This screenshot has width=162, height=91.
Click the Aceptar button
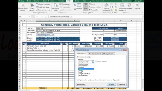pyautogui.click(x=111, y=85)
